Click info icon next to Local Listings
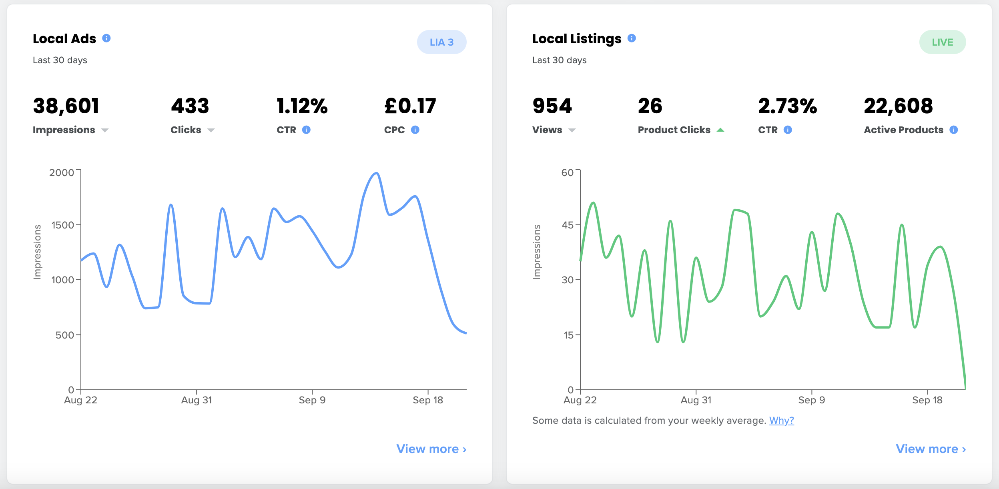The image size is (999, 489). coord(632,38)
